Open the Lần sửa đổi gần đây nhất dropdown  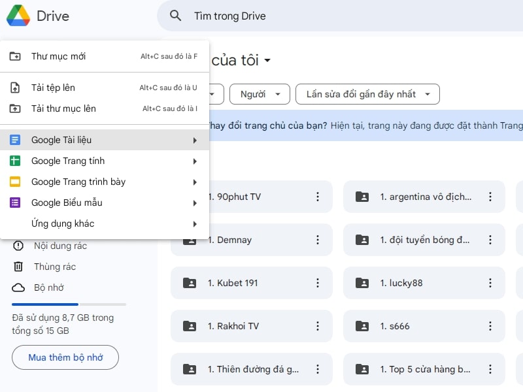click(x=367, y=94)
